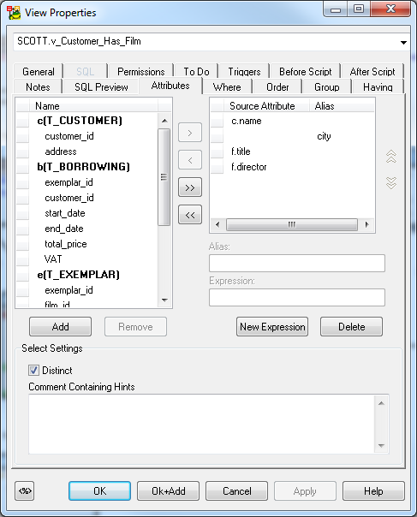Confirm with the OK button
This screenshot has height=517, width=417.
pyautogui.click(x=99, y=491)
